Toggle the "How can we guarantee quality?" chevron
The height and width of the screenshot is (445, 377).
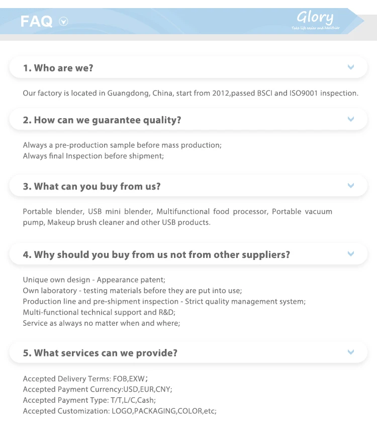tap(351, 119)
